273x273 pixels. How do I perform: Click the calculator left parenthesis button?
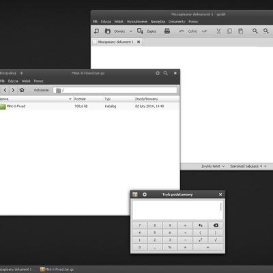pos(200,233)
